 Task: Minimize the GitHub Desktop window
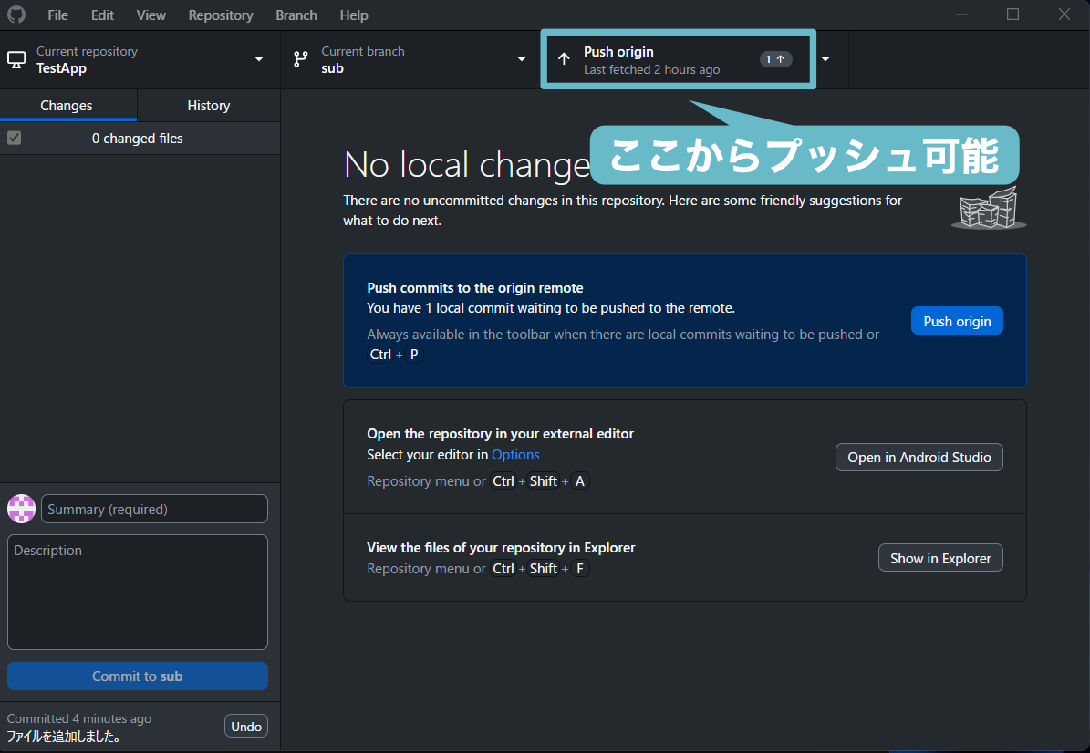tap(961, 15)
